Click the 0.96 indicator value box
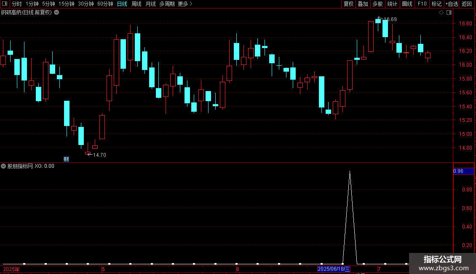This screenshot has height=274, width=476. pyautogui.click(x=463, y=171)
